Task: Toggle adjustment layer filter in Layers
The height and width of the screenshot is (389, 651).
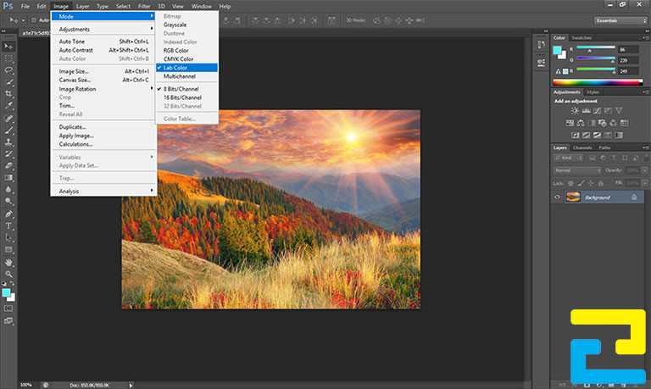Action: [603, 158]
